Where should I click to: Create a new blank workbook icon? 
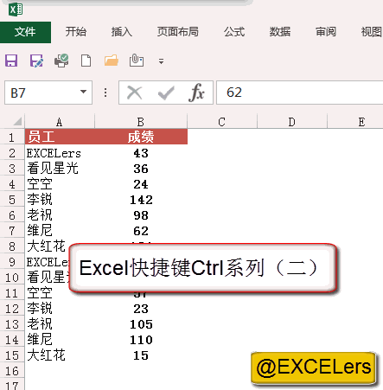coord(86,61)
